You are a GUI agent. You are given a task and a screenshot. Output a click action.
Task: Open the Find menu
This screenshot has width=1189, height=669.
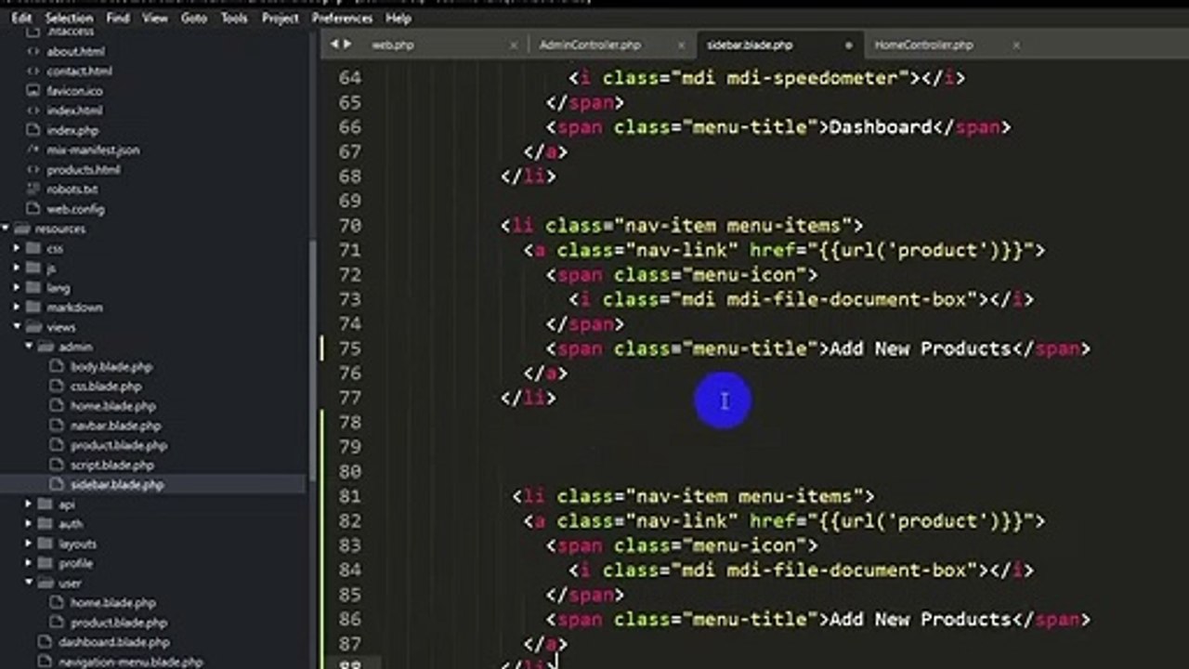tap(118, 18)
